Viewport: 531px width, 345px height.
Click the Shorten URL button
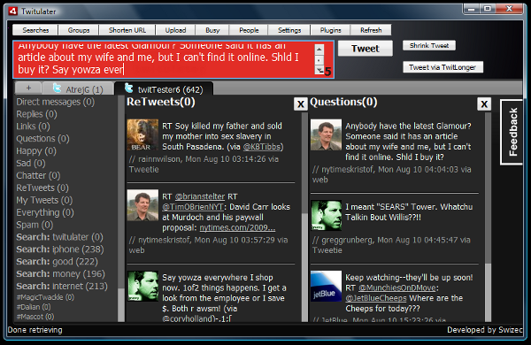127,30
